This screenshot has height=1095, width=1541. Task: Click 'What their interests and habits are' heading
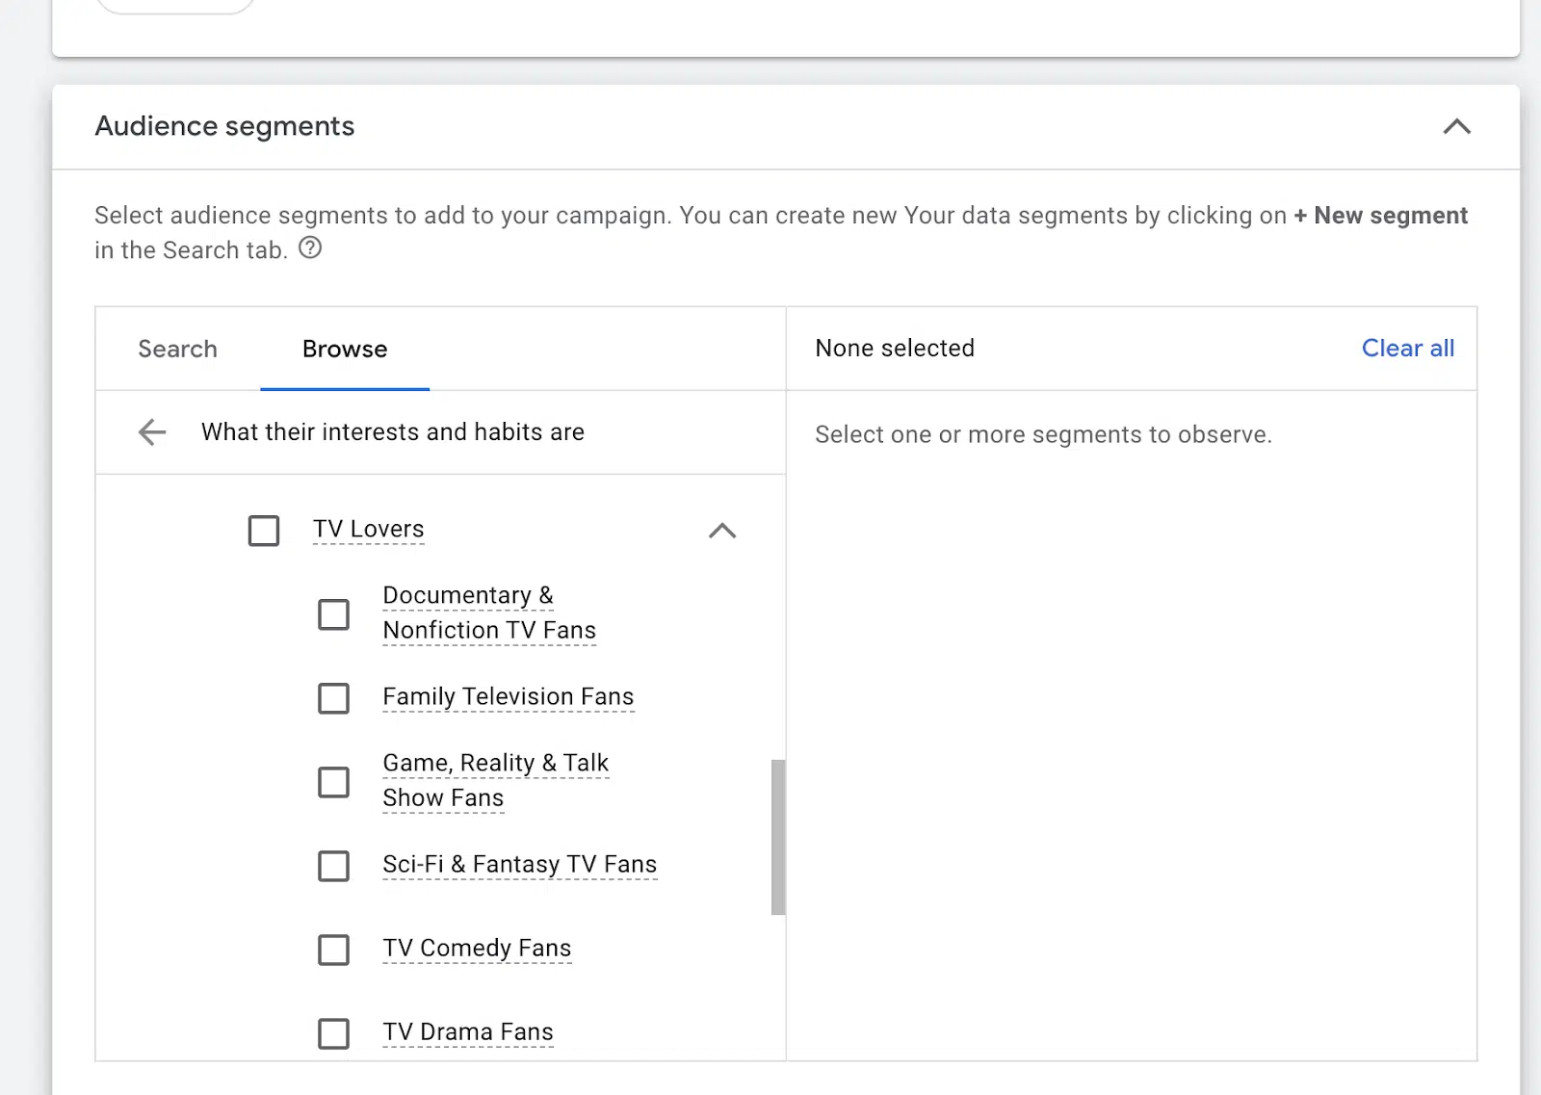tap(393, 431)
